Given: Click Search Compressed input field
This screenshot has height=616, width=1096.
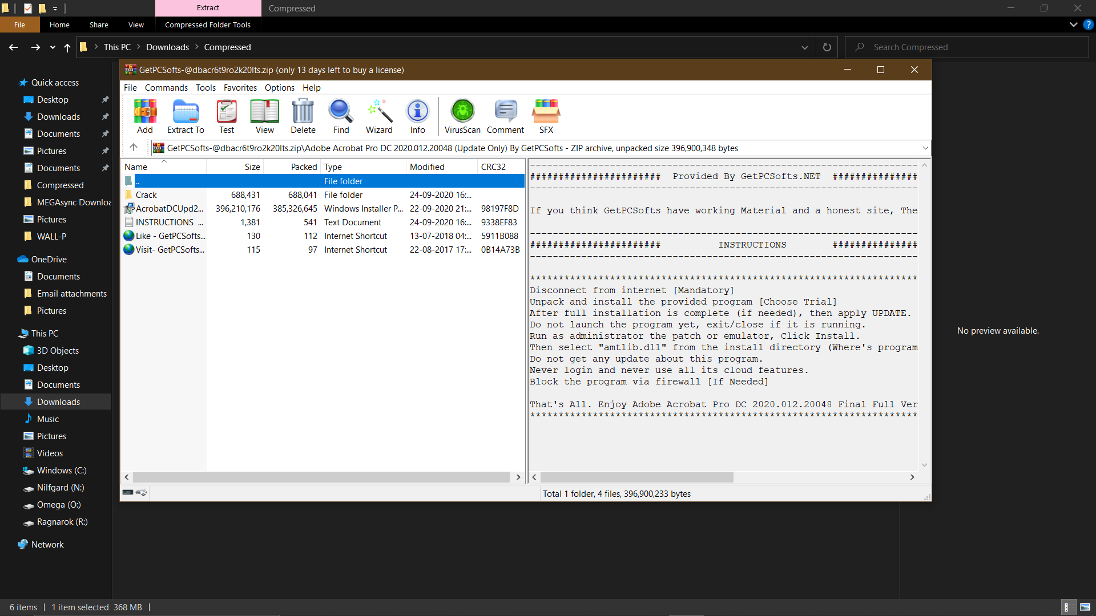Looking at the screenshot, I should click(967, 47).
